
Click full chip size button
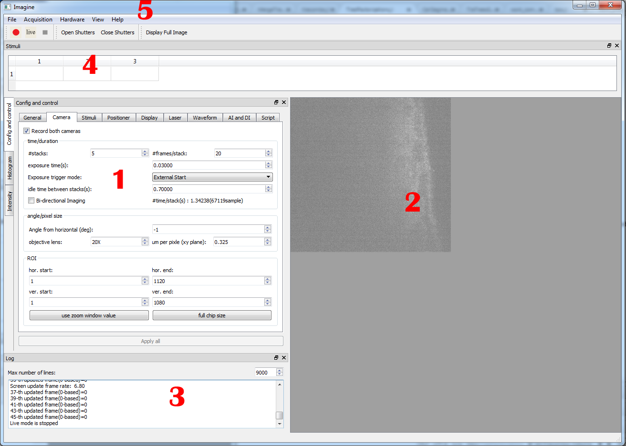pos(212,315)
